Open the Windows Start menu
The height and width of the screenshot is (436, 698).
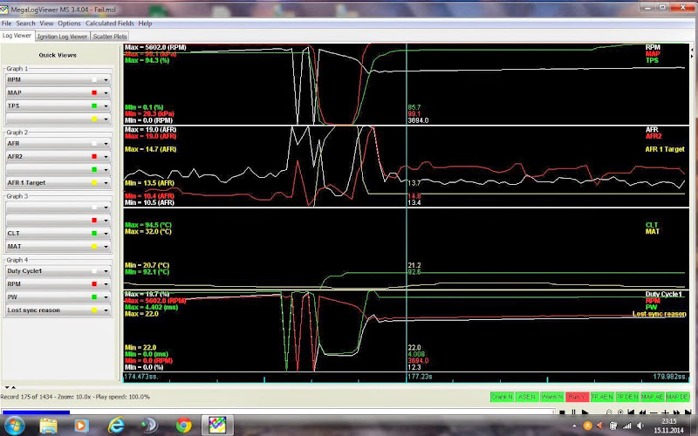(14, 426)
